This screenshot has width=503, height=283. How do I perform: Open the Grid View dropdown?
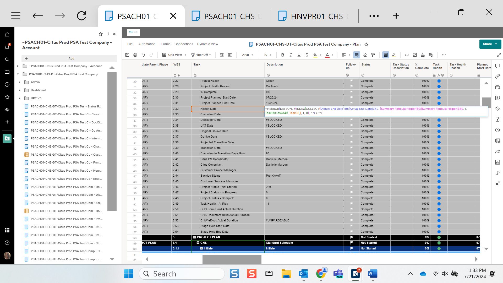tap(174, 55)
